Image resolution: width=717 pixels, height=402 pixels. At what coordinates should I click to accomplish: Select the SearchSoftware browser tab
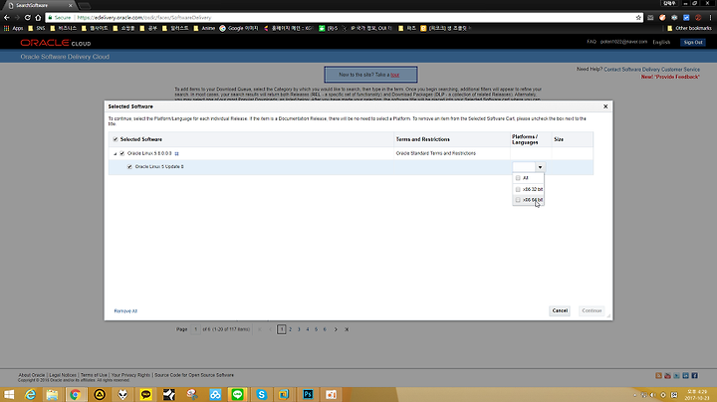click(x=40, y=6)
